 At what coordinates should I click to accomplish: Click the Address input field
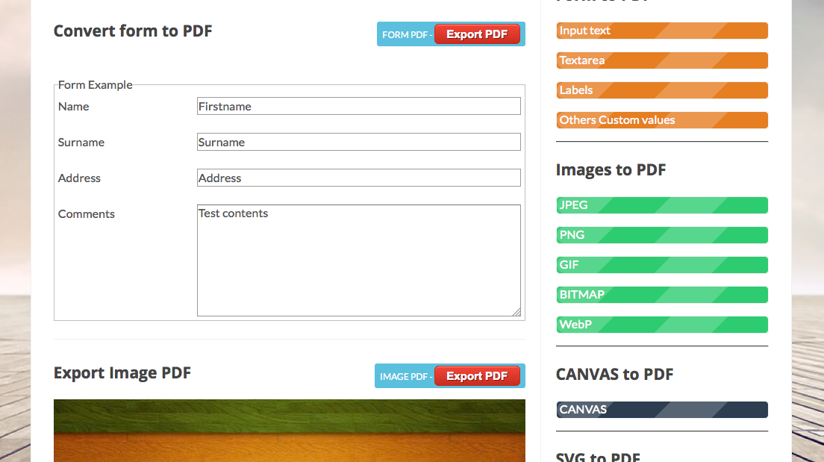[358, 178]
